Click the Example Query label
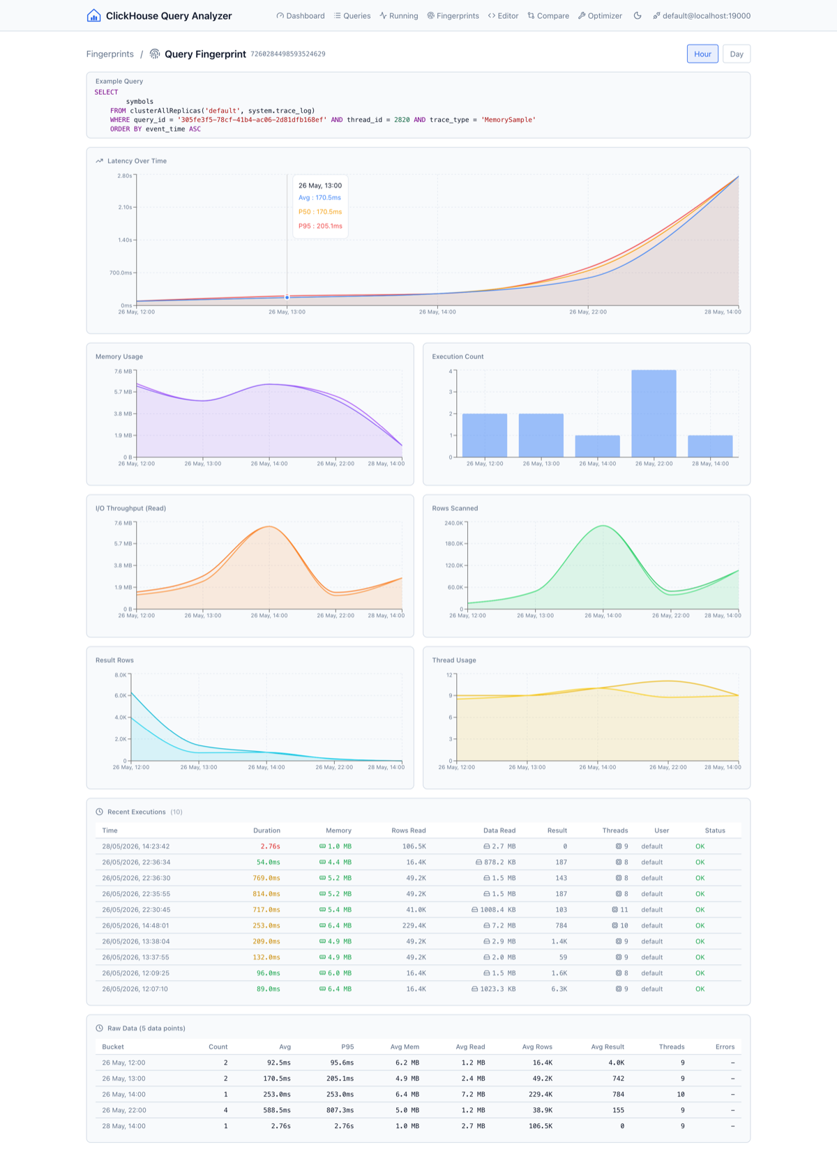The width and height of the screenshot is (837, 1156). [119, 82]
